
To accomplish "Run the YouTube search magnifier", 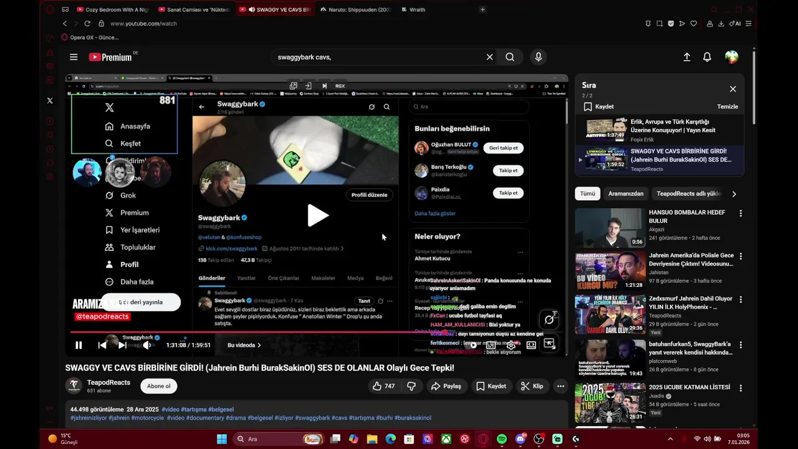I will pos(510,57).
